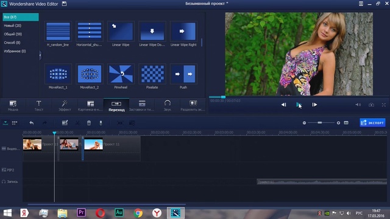390x219 pixels.
Task: Switch to the Медиа tab
Action: pyautogui.click(x=13, y=105)
